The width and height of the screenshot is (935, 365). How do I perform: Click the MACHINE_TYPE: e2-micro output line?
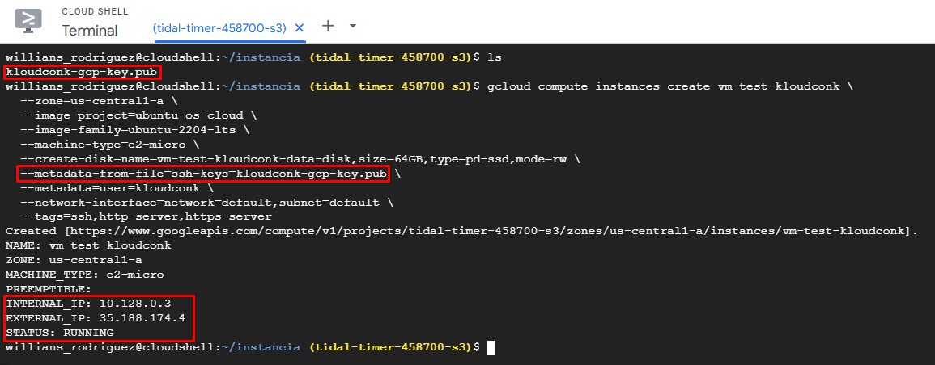click(85, 275)
